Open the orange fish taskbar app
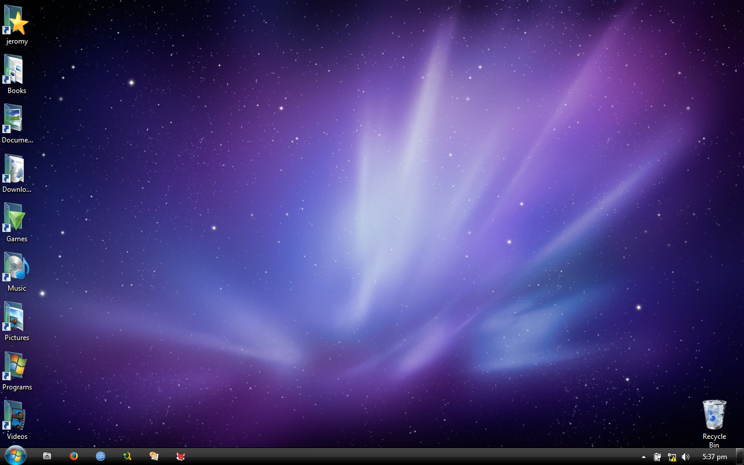This screenshot has width=744, height=465. [154, 456]
